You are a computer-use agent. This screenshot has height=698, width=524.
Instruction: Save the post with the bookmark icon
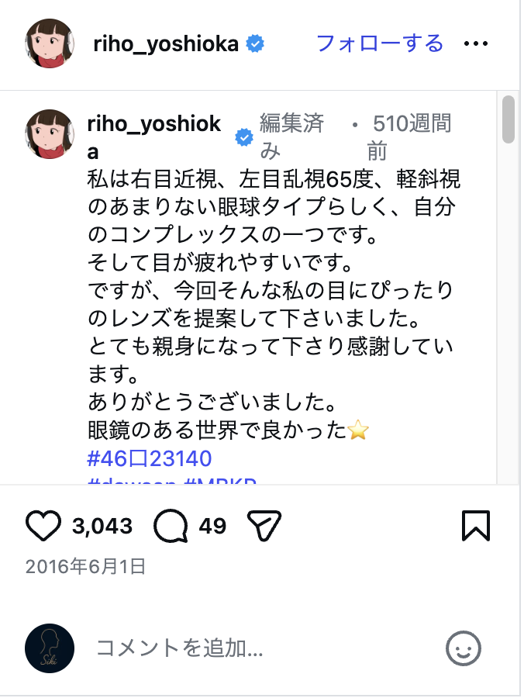pyautogui.click(x=477, y=525)
